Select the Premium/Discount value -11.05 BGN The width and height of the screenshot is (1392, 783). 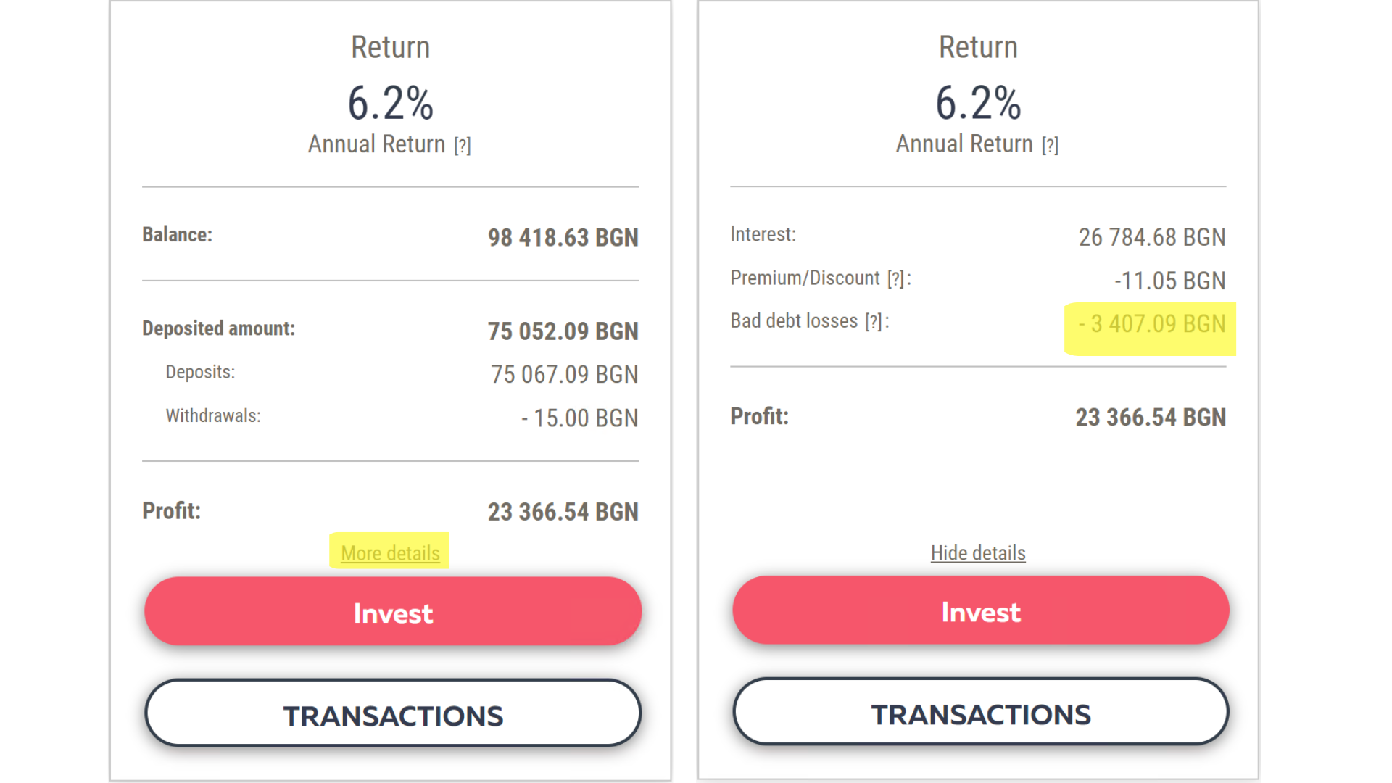[1169, 281]
